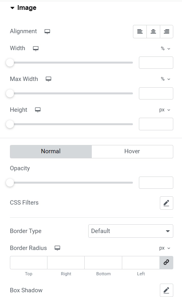
Task: Click responsive device icon next to Height
Action: (38, 110)
